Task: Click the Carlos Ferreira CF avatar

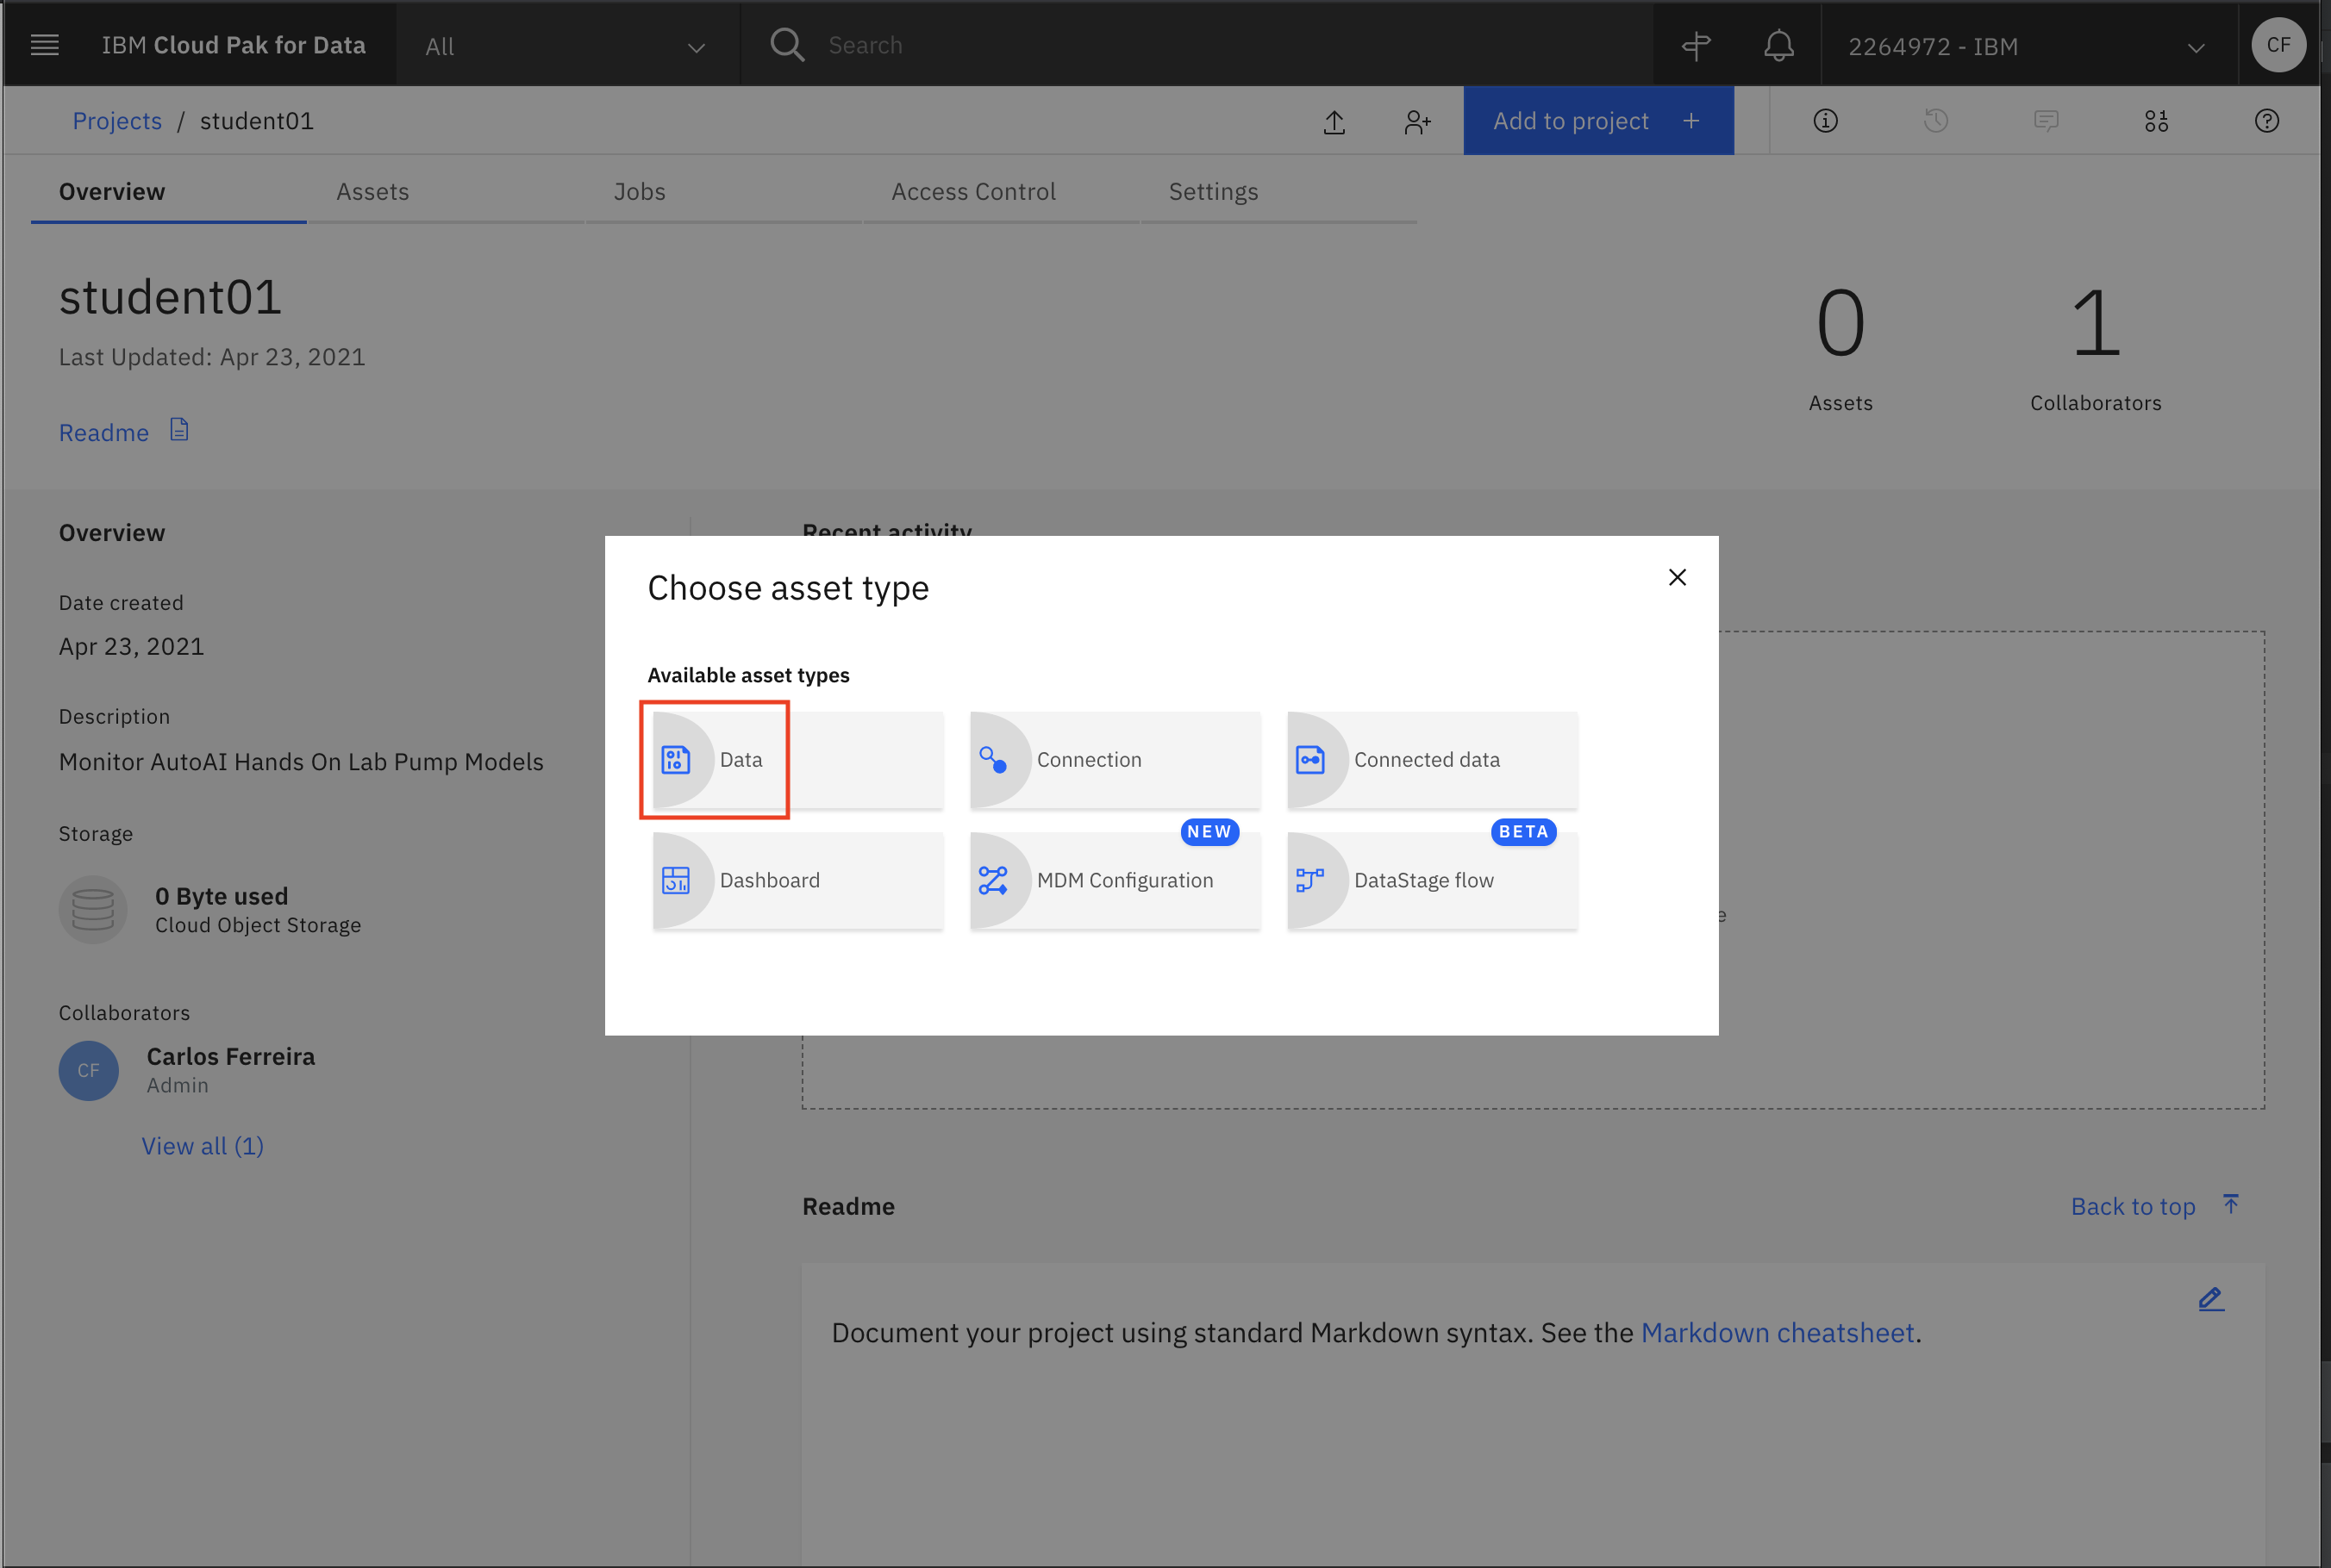Action: (x=89, y=1071)
